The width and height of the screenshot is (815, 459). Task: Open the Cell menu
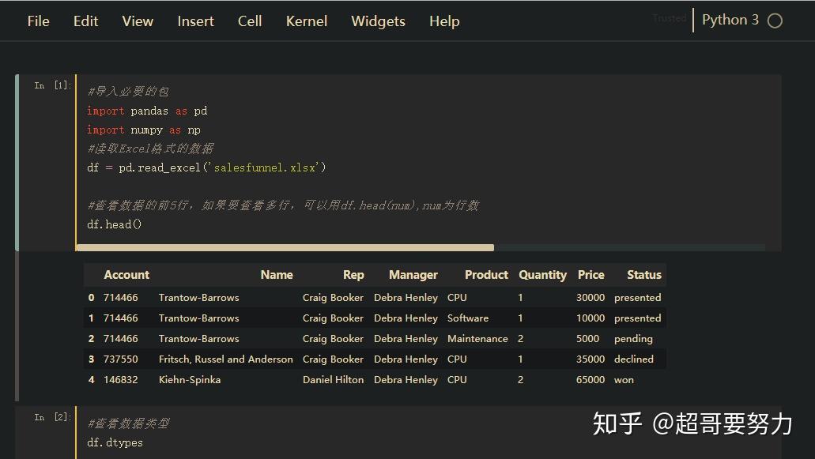(x=249, y=21)
